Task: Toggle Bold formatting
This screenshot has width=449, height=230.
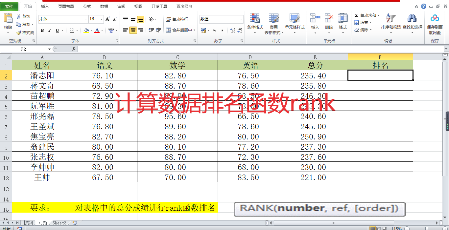Action: pyautogui.click(x=42, y=31)
